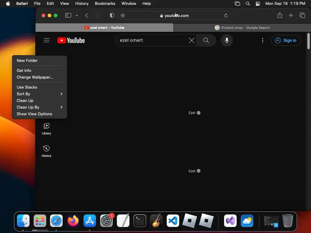The height and width of the screenshot is (233, 311).
Task: Open the Stage Manager icon in menu bar
Action: [x=237, y=4]
